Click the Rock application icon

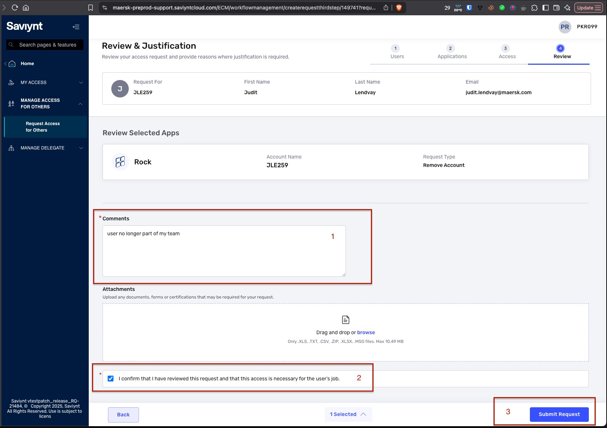(x=120, y=162)
